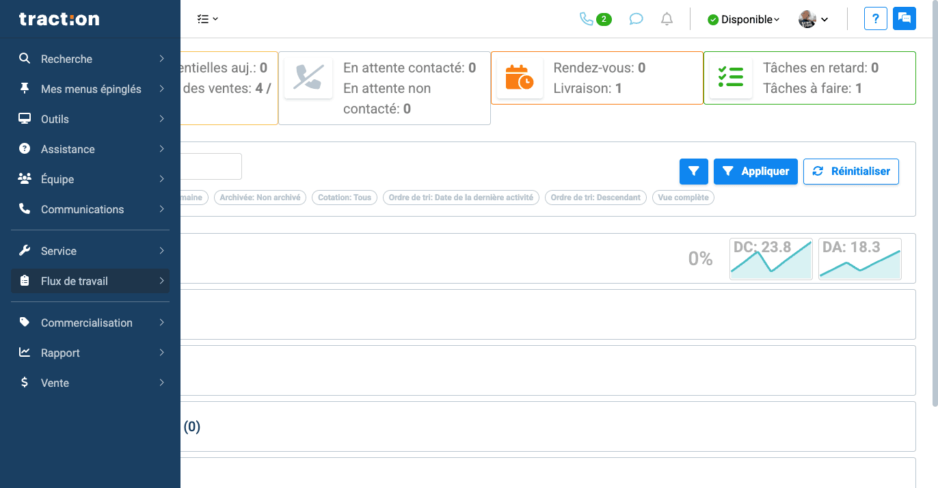Open the Mes menus épinglés menu
Image resolution: width=938 pixels, height=488 pixels.
(x=90, y=89)
